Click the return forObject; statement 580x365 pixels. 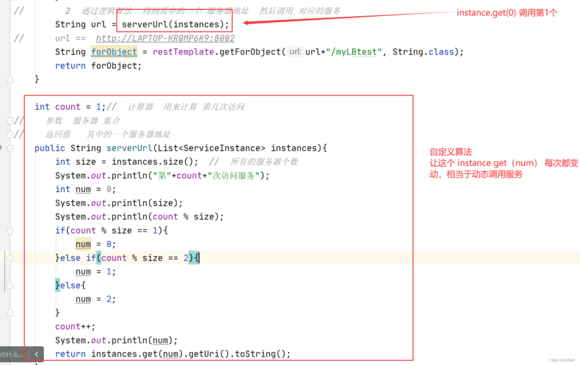pos(98,66)
